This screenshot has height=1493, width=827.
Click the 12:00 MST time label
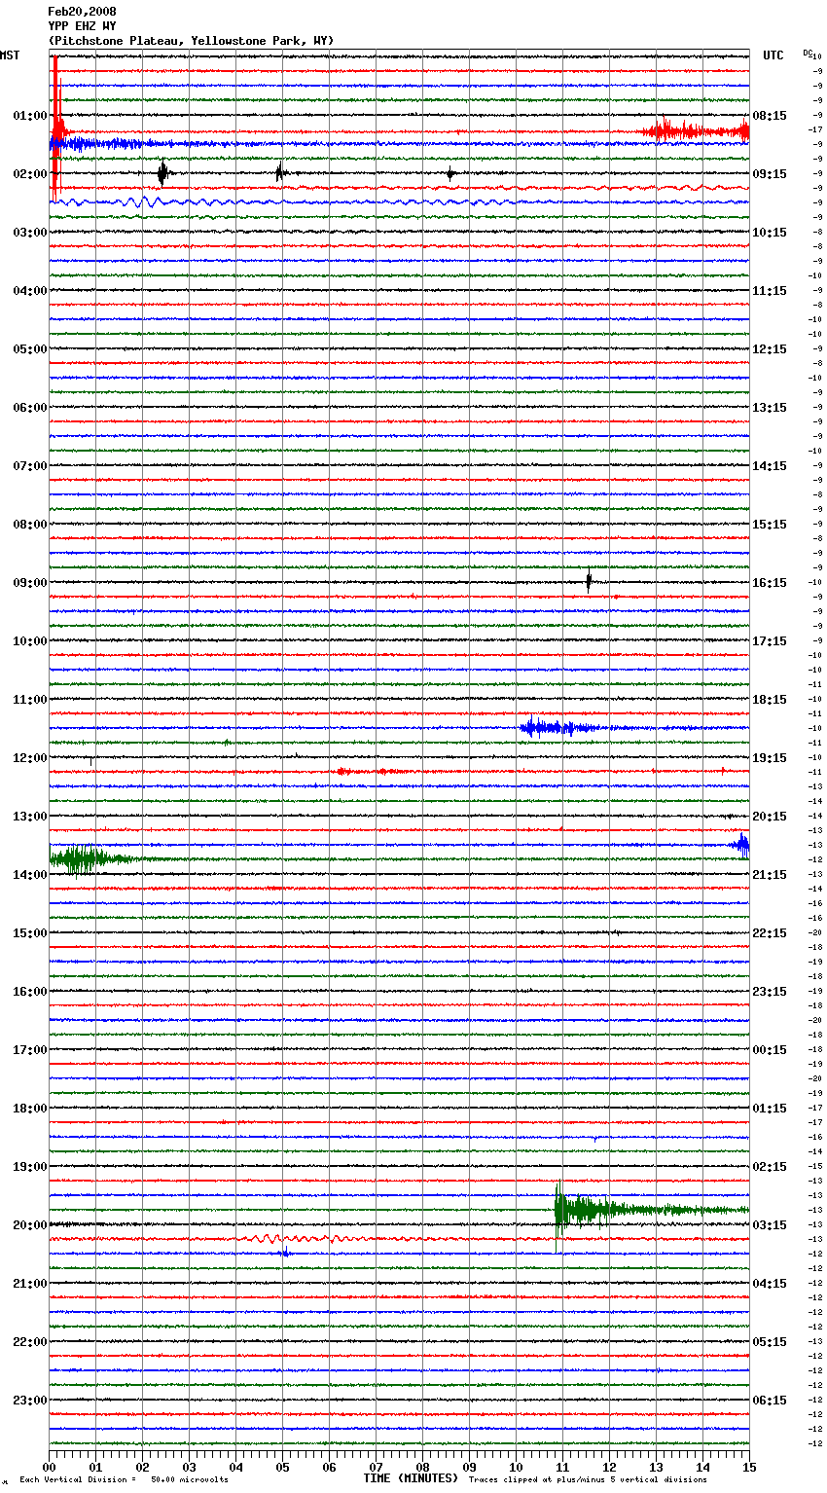point(30,758)
